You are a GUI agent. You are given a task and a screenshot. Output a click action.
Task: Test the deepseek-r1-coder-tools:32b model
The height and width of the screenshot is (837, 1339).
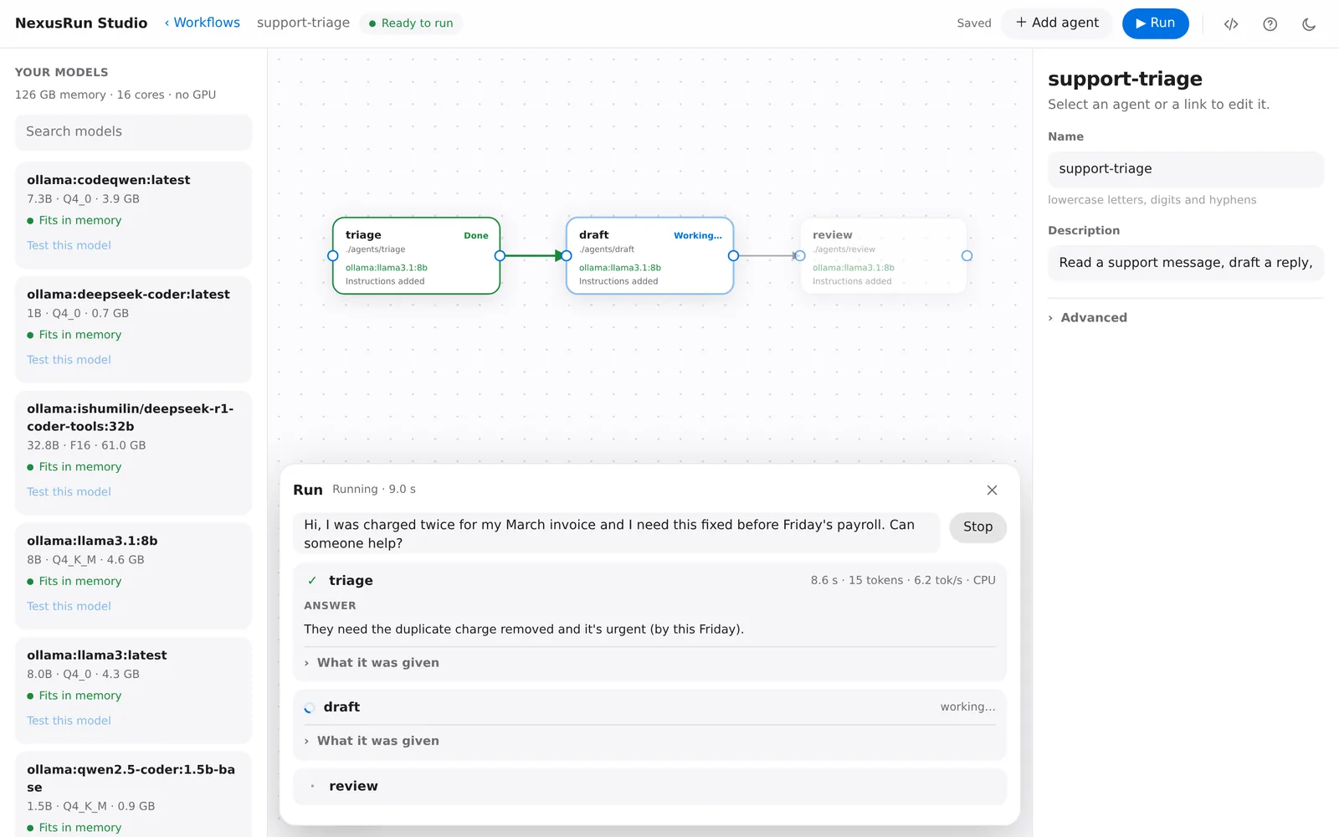[69, 492]
